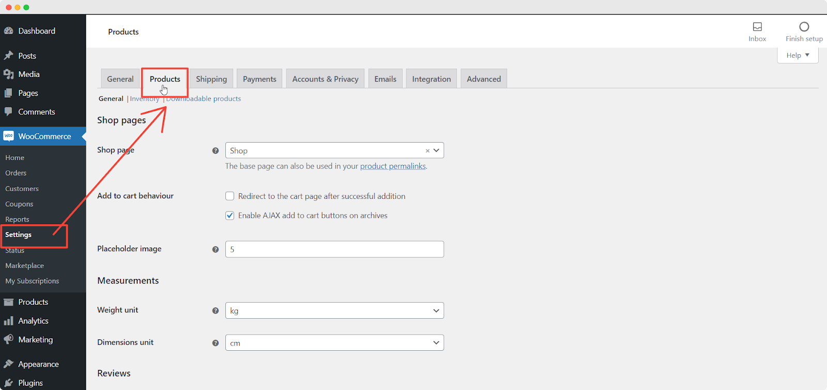Click help tooltip icon beside Weight unit
The image size is (827, 390).
[x=216, y=311]
